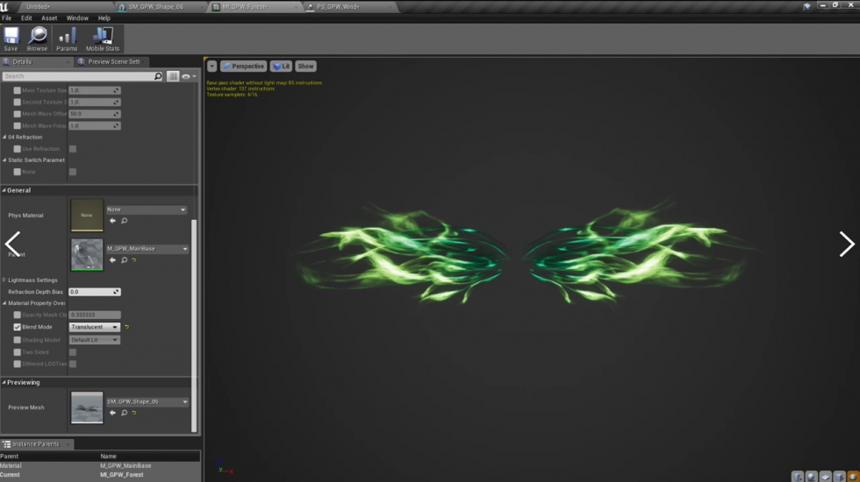Use selected asset arrow for Phys Material
The height and width of the screenshot is (482, 860).
(112, 221)
